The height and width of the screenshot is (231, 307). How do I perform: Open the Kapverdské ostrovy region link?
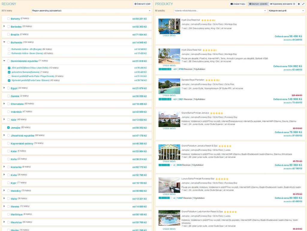22,144
